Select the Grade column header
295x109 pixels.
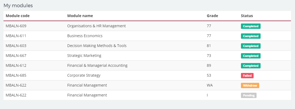(212, 16)
